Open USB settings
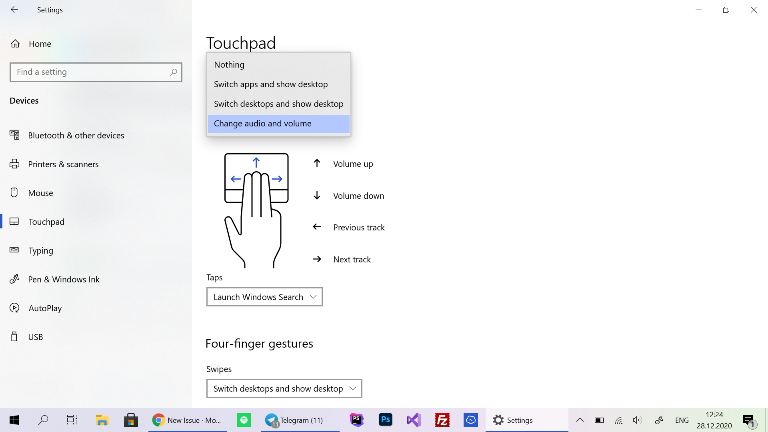Viewport: 768px width, 432px height. pyautogui.click(x=36, y=337)
